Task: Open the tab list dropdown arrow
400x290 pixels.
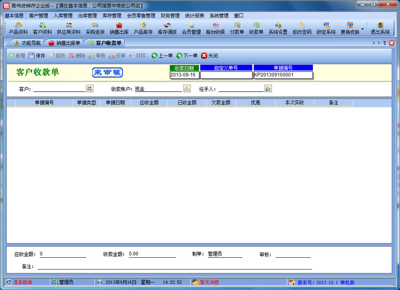Action: click(x=385, y=43)
